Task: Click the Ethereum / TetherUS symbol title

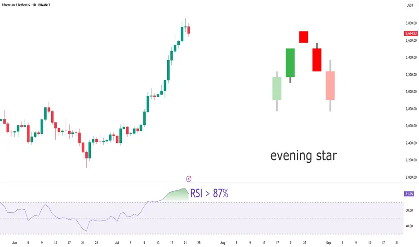Action: tap(26, 5)
